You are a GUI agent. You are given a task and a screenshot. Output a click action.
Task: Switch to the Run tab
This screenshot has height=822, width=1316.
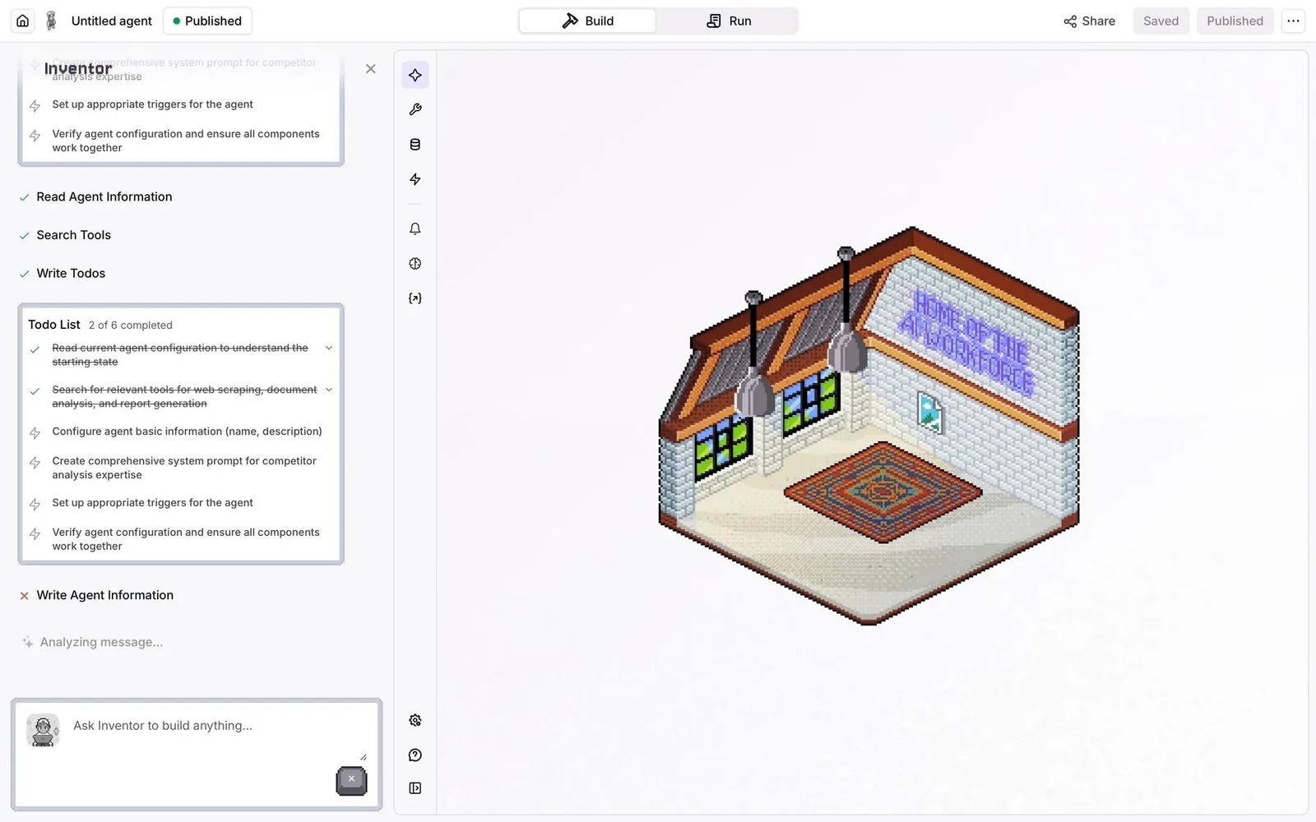(x=729, y=21)
